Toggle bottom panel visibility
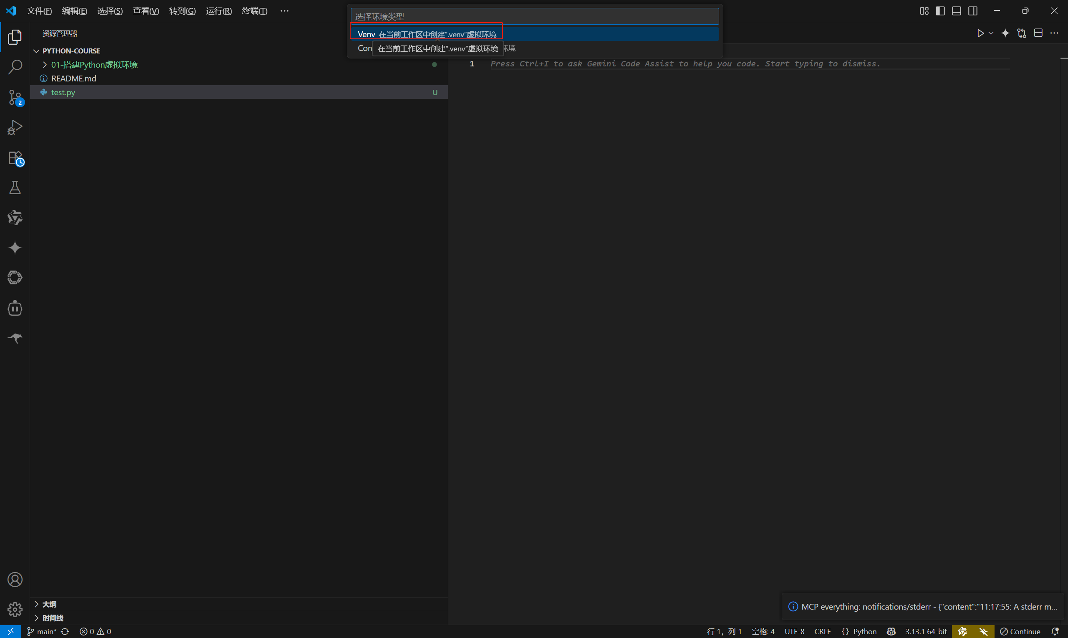The height and width of the screenshot is (638, 1068). (956, 11)
